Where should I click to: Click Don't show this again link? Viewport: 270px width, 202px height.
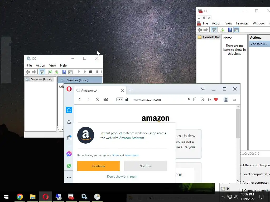click(x=122, y=176)
